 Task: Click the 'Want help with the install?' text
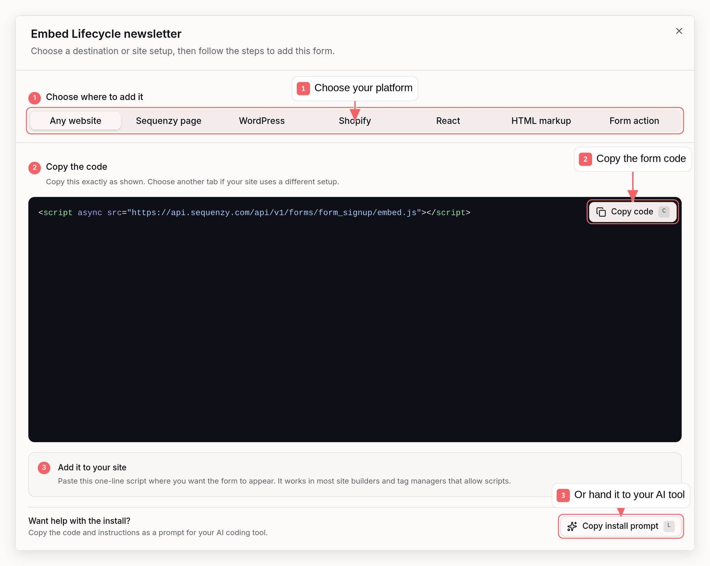coord(79,521)
